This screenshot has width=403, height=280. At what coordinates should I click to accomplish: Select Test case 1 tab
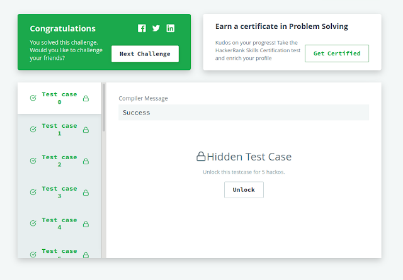[59, 130]
